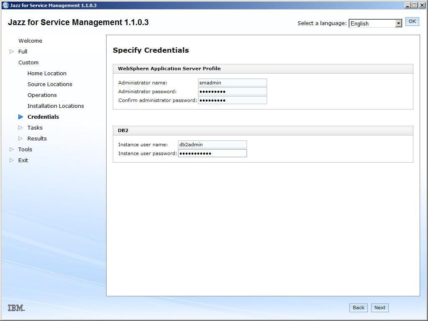Select the Exit item

click(23, 160)
